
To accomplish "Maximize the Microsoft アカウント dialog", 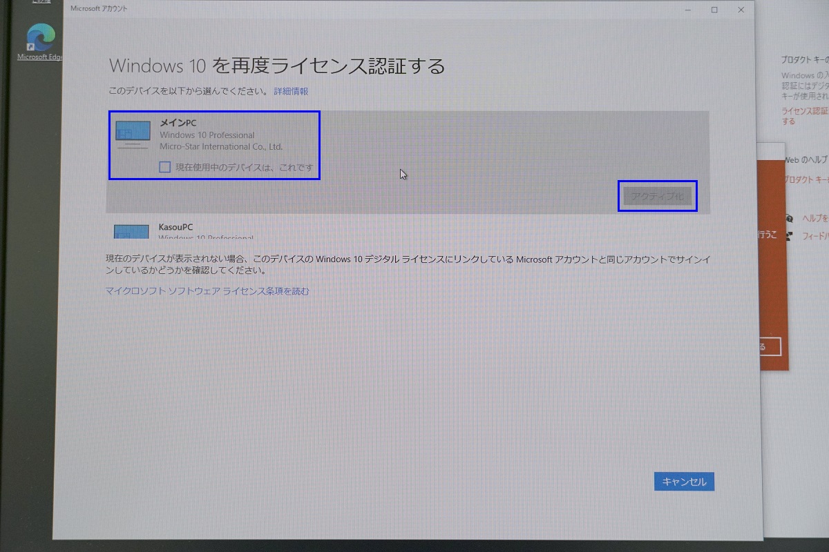I will pyautogui.click(x=714, y=10).
